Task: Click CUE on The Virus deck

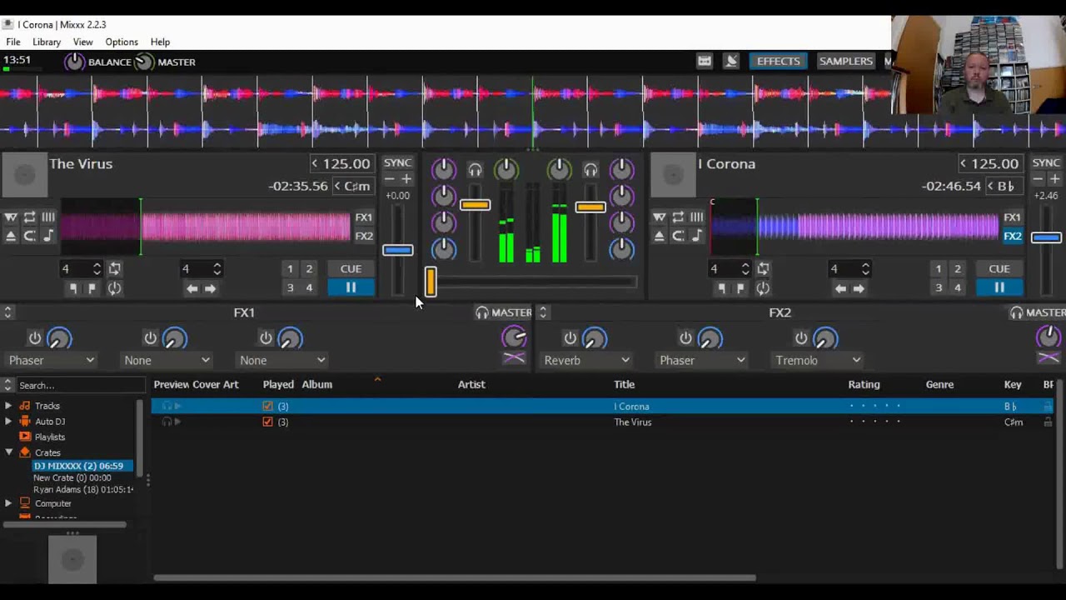Action: pos(351,268)
